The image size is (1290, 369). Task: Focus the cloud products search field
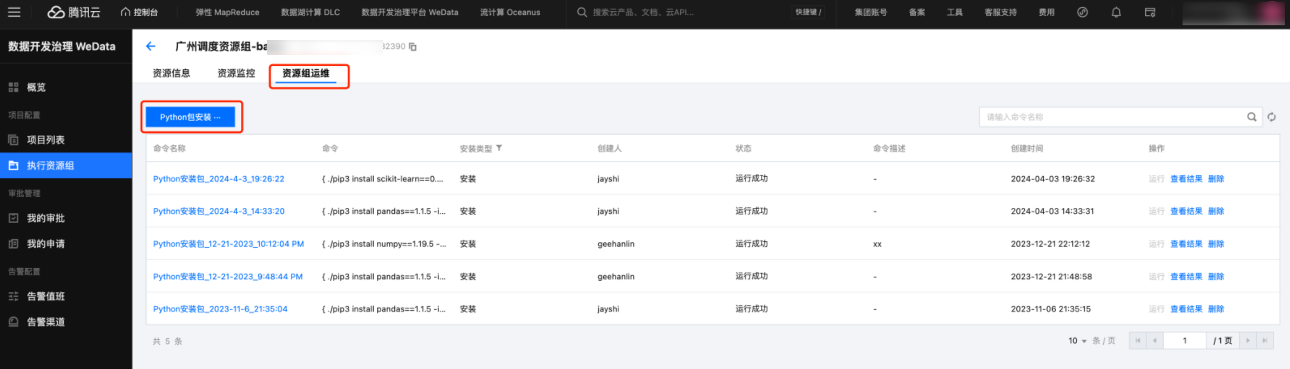tap(643, 12)
